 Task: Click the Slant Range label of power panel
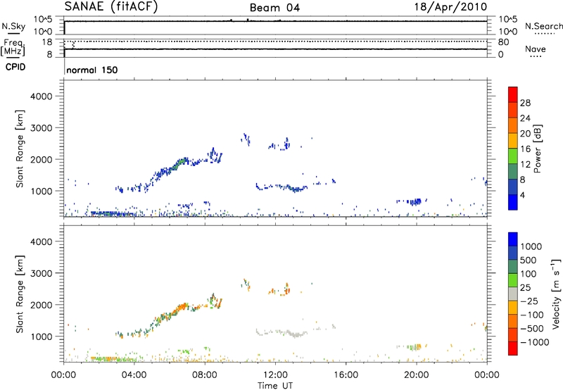tap(20, 149)
